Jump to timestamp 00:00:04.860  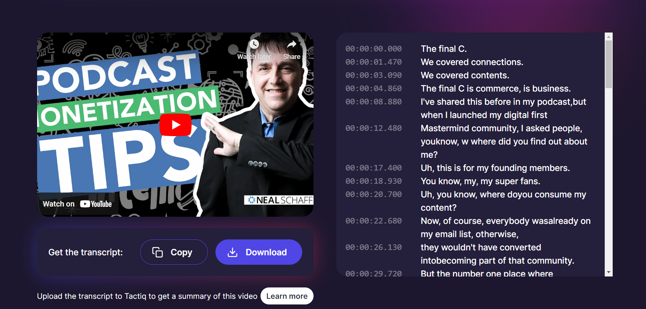373,89
